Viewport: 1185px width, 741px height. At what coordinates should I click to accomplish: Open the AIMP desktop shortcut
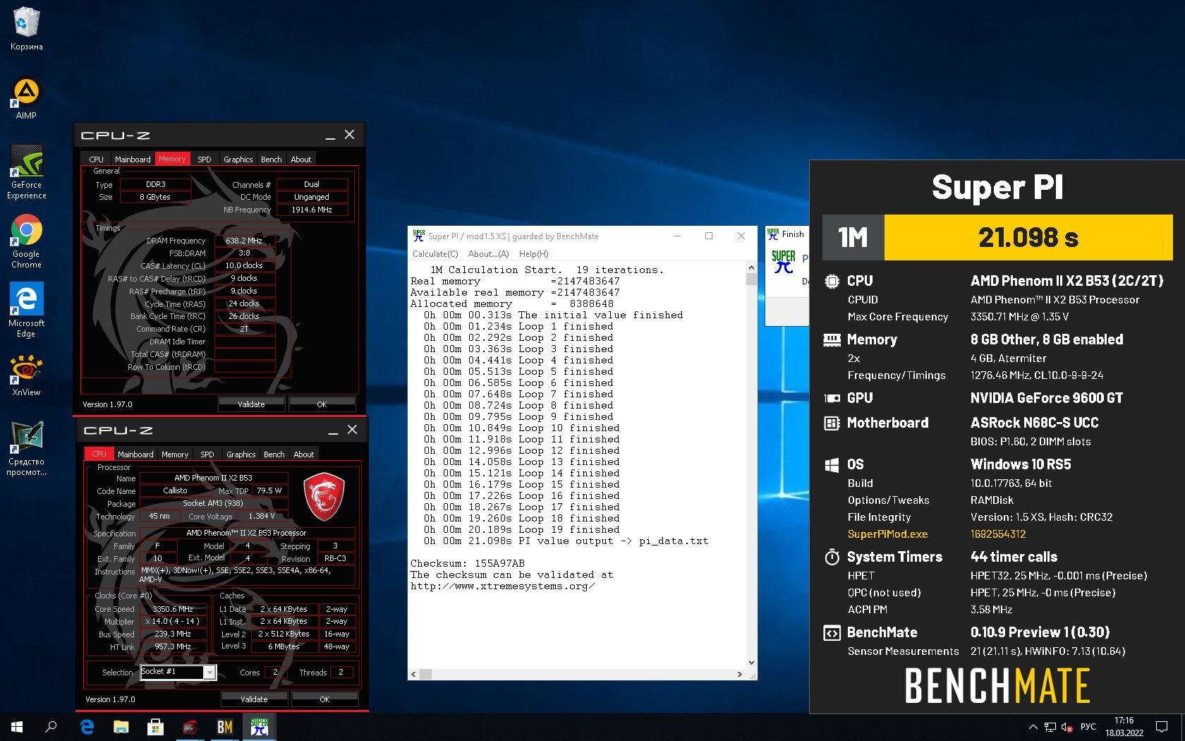click(x=26, y=98)
